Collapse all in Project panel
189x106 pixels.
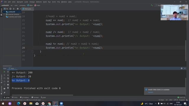click(14, 9)
